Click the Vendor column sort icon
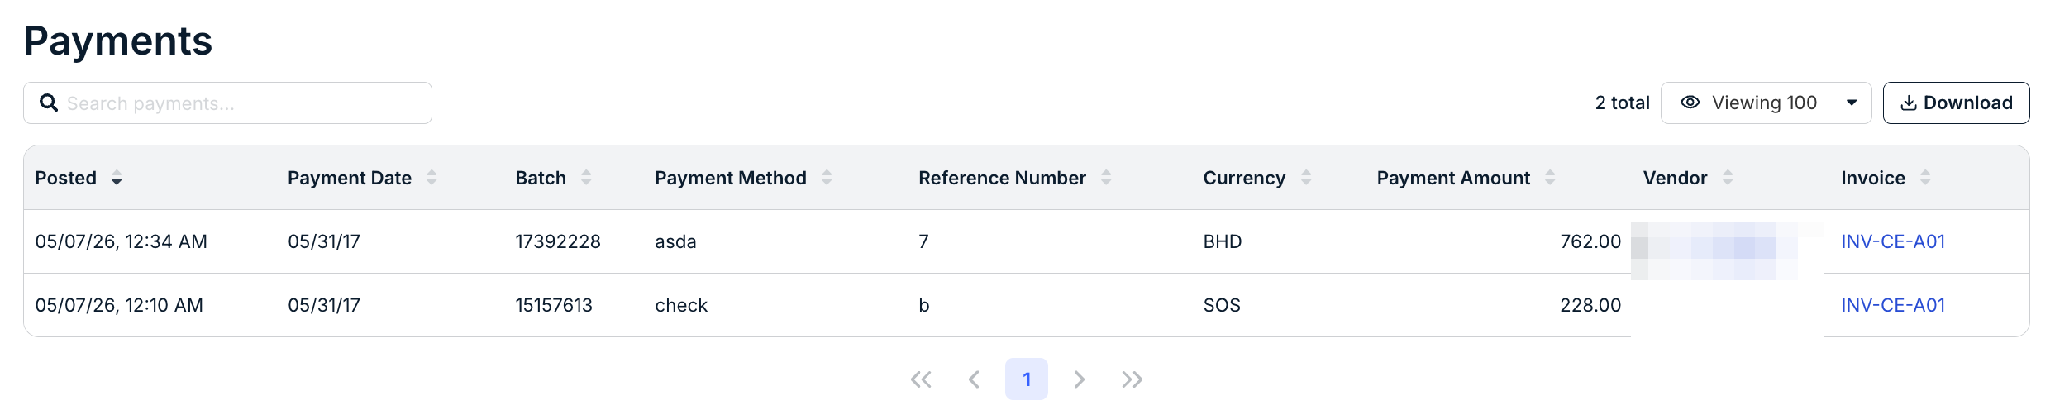This screenshot has height=410, width=2055. pos(1728,178)
